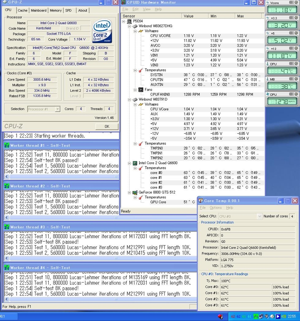300x321 pixels.
Task: Switch to the Mainboard tab in CPU-Z
Action: 39,10
